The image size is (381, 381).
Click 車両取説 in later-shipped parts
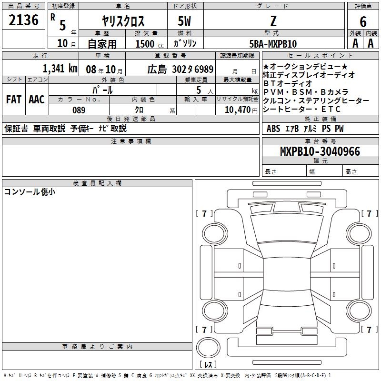click(x=50, y=128)
